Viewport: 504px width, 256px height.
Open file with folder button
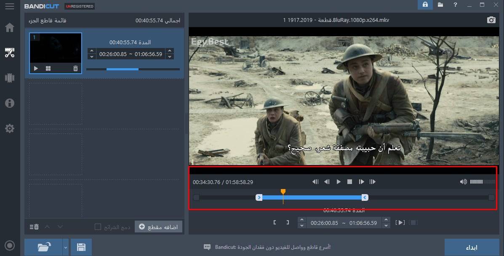tap(44, 247)
